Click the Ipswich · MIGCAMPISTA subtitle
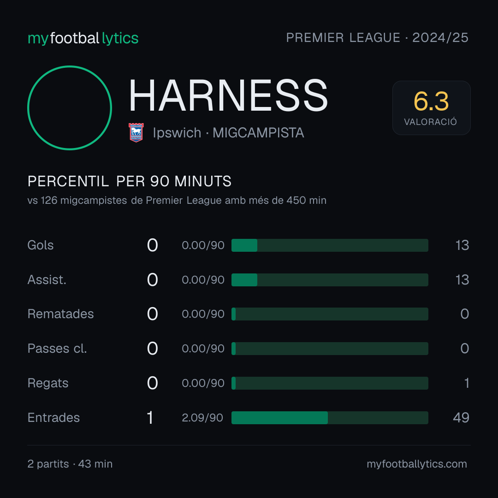This screenshot has width=498, height=498. 228,133
